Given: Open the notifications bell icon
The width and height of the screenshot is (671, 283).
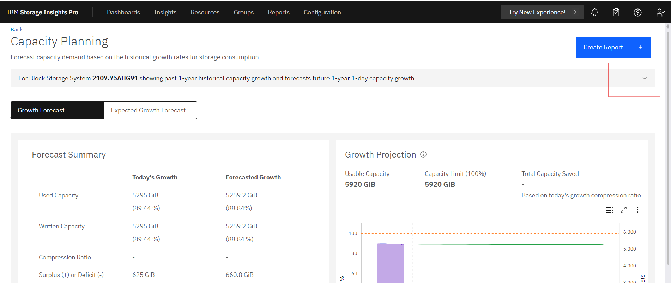Looking at the screenshot, I should coord(594,12).
